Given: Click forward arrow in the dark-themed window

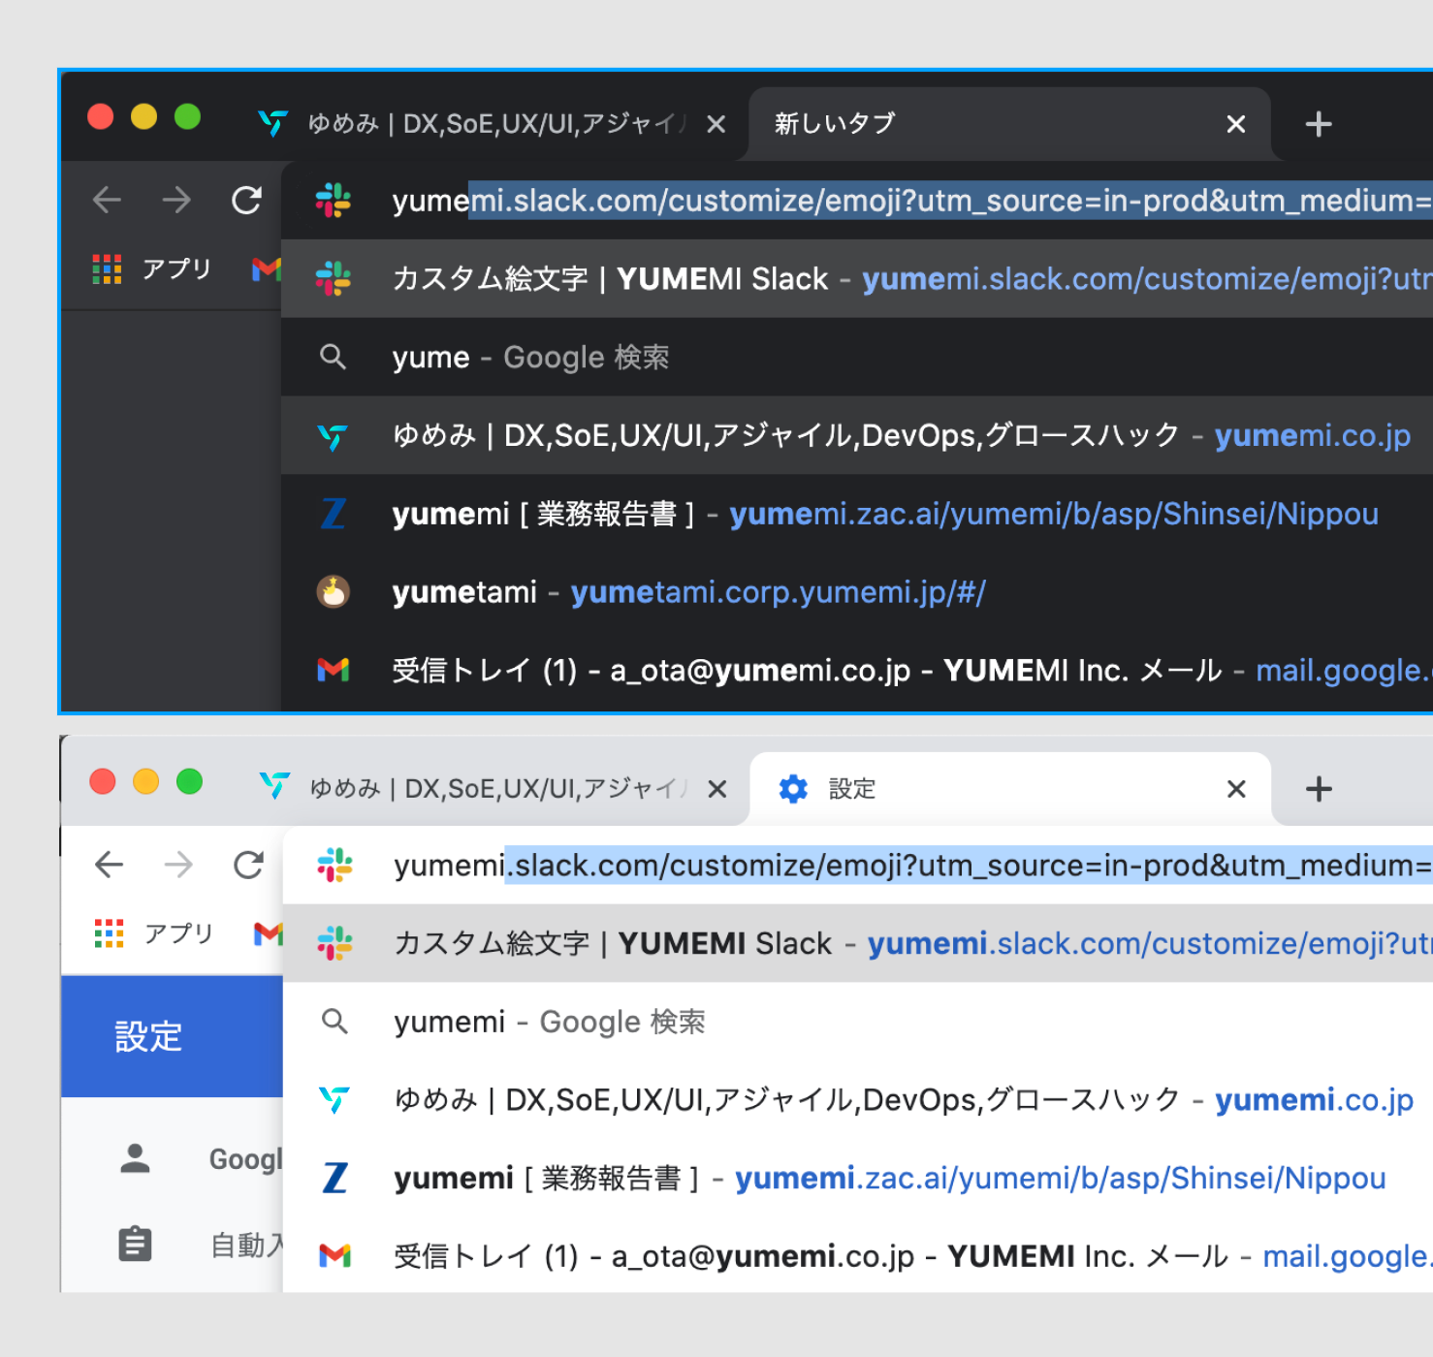Looking at the screenshot, I should pyautogui.click(x=176, y=201).
